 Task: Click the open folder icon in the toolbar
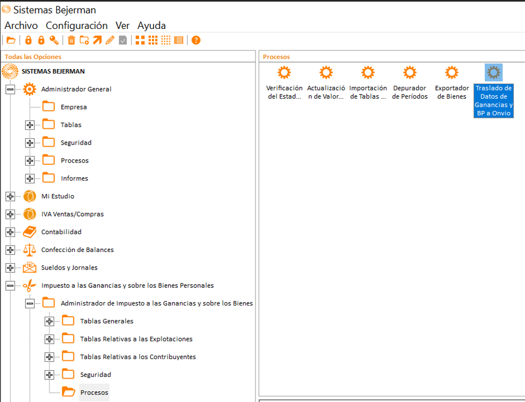coord(11,40)
